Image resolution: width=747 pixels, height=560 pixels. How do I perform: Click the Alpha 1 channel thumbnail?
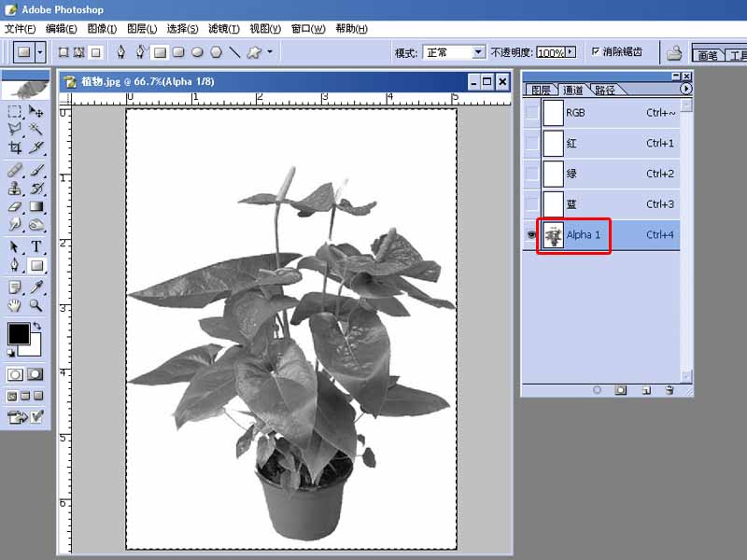point(554,235)
